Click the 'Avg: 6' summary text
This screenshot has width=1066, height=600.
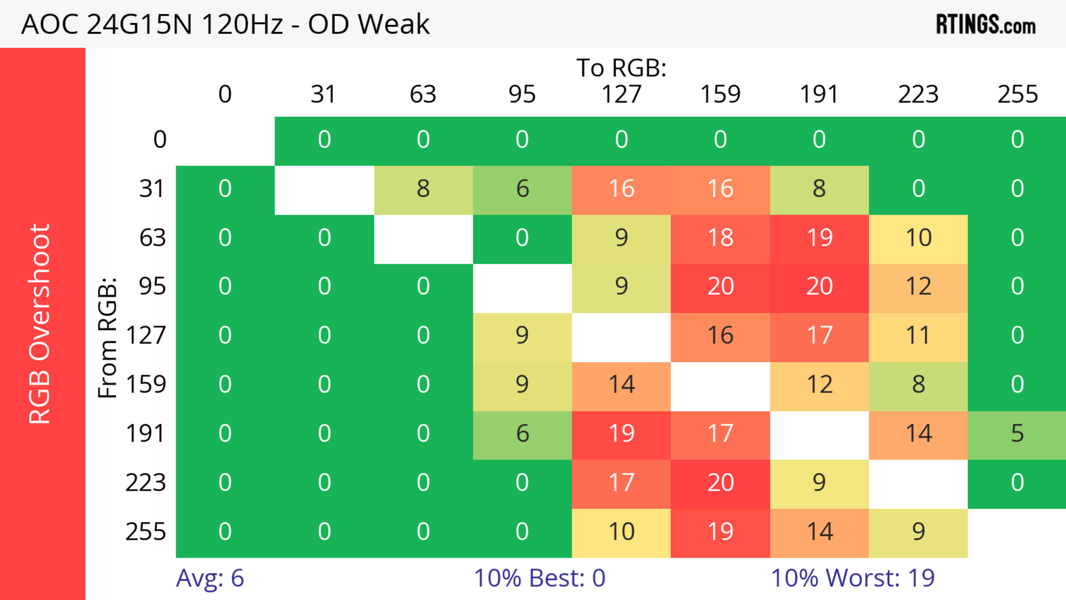pyautogui.click(x=210, y=578)
